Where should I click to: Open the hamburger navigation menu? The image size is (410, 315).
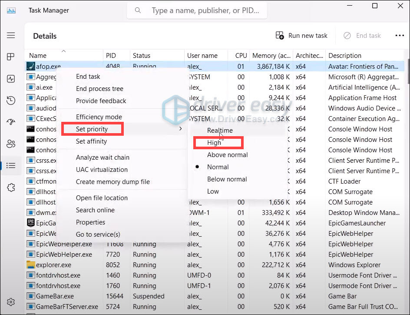pyautogui.click(x=11, y=36)
